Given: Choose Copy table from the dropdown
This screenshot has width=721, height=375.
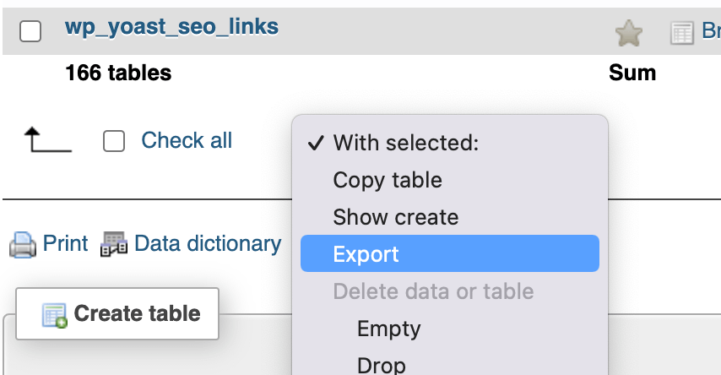Looking at the screenshot, I should (x=388, y=180).
